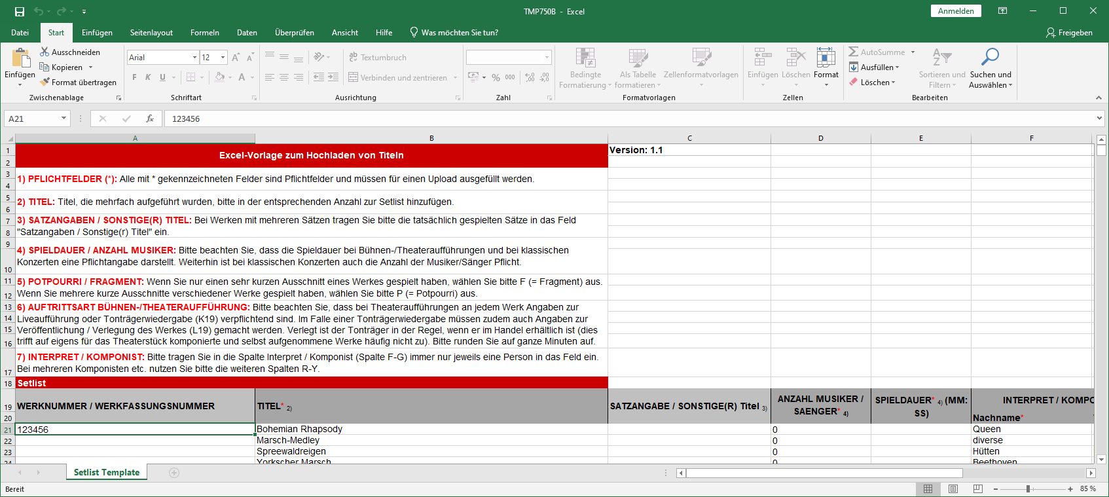Screen dimensions: 1109x497
Task: Decrease font size with smaller A icon
Action: (250, 58)
